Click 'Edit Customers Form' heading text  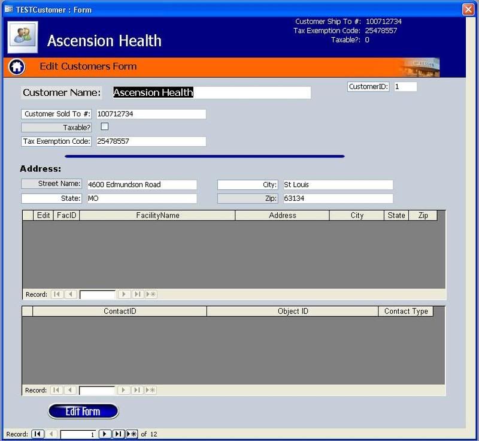88,67
